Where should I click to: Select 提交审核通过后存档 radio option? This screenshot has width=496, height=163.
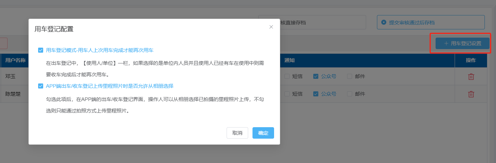tap(384, 22)
